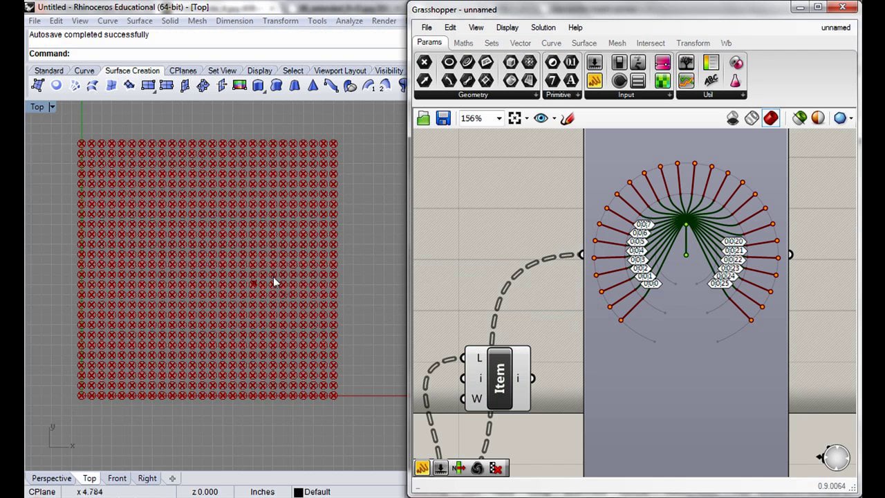Select the Picture Frame tool in Rhino toolbar
Screen dimensions: 885x498
pyautogui.click(x=240, y=86)
